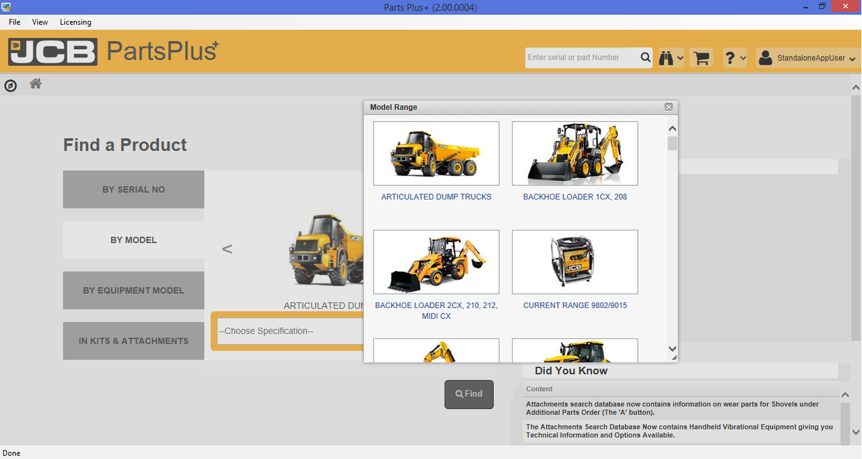This screenshot has height=459, width=862.
Task: Expand the binoculars dropdown arrow
Action: [680, 59]
